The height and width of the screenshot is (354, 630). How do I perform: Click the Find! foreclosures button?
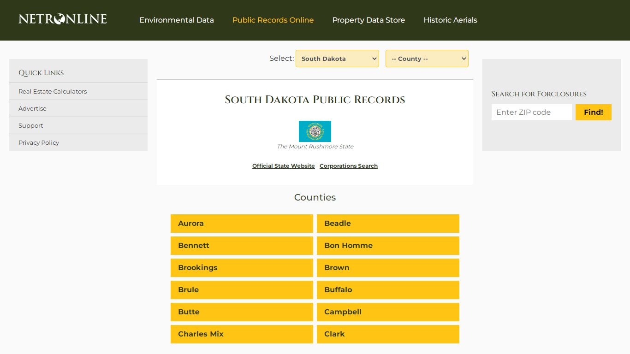coord(594,112)
